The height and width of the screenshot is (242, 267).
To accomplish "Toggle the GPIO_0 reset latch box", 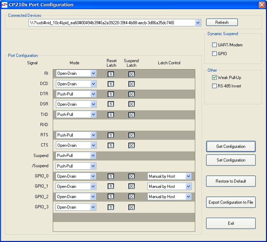I will [x=111, y=176].
